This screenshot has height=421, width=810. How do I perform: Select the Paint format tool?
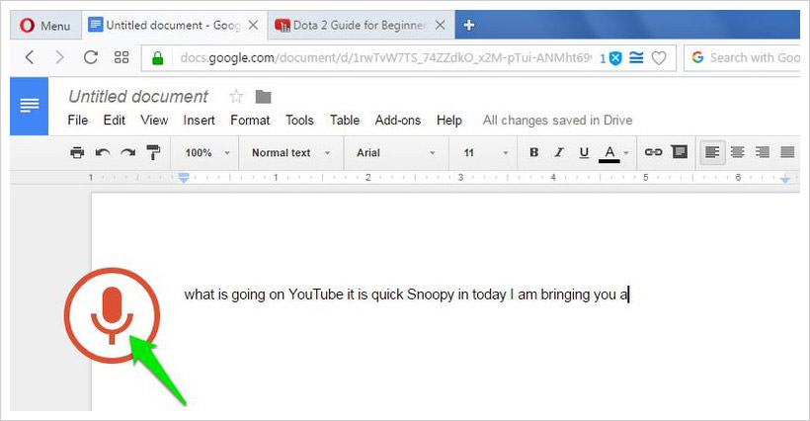pyautogui.click(x=153, y=152)
